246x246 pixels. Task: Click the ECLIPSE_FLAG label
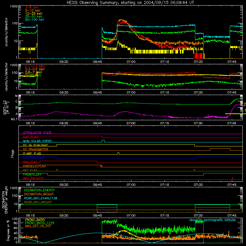coord(34,158)
